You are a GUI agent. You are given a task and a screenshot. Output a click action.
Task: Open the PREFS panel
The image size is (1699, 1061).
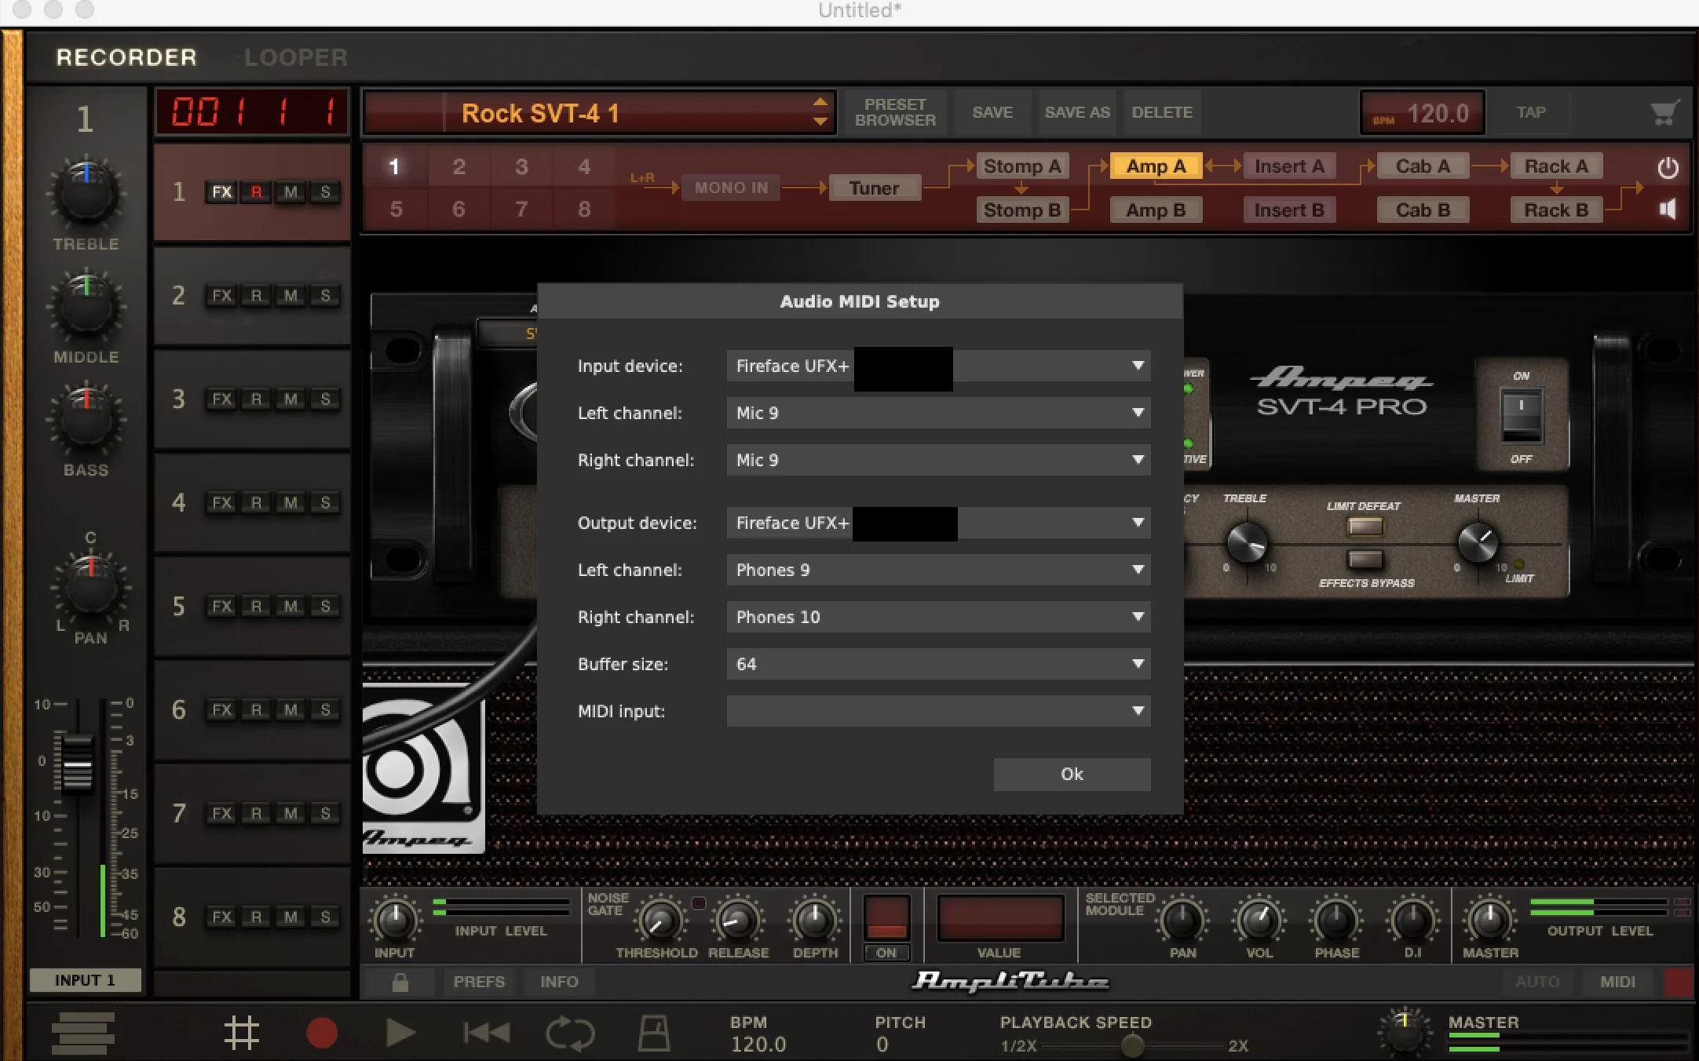pyautogui.click(x=479, y=982)
